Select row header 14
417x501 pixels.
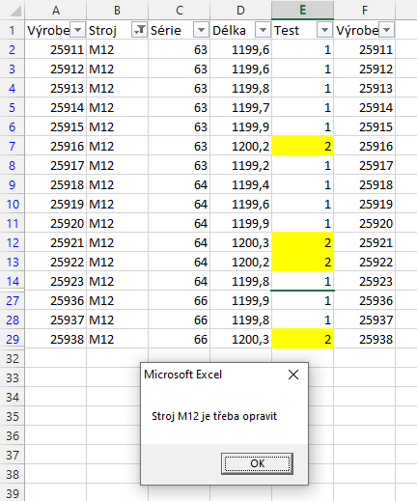coord(13,281)
